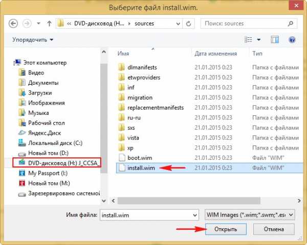Viewport: 307px width, 245px height.
Task: Expand the filename combo box dropdown
Action: [195, 215]
